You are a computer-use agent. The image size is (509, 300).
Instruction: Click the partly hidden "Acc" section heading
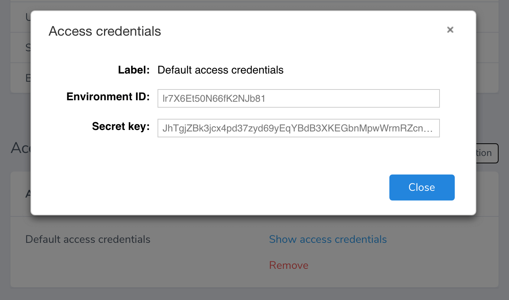[20, 148]
